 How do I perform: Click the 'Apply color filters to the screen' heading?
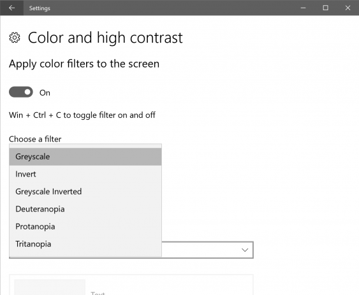tap(84, 64)
